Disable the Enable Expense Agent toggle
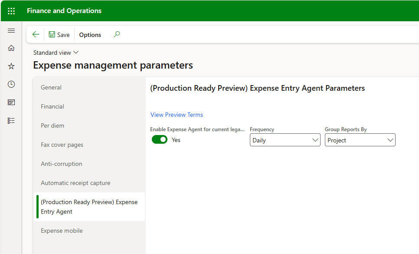419x254 pixels. click(160, 140)
